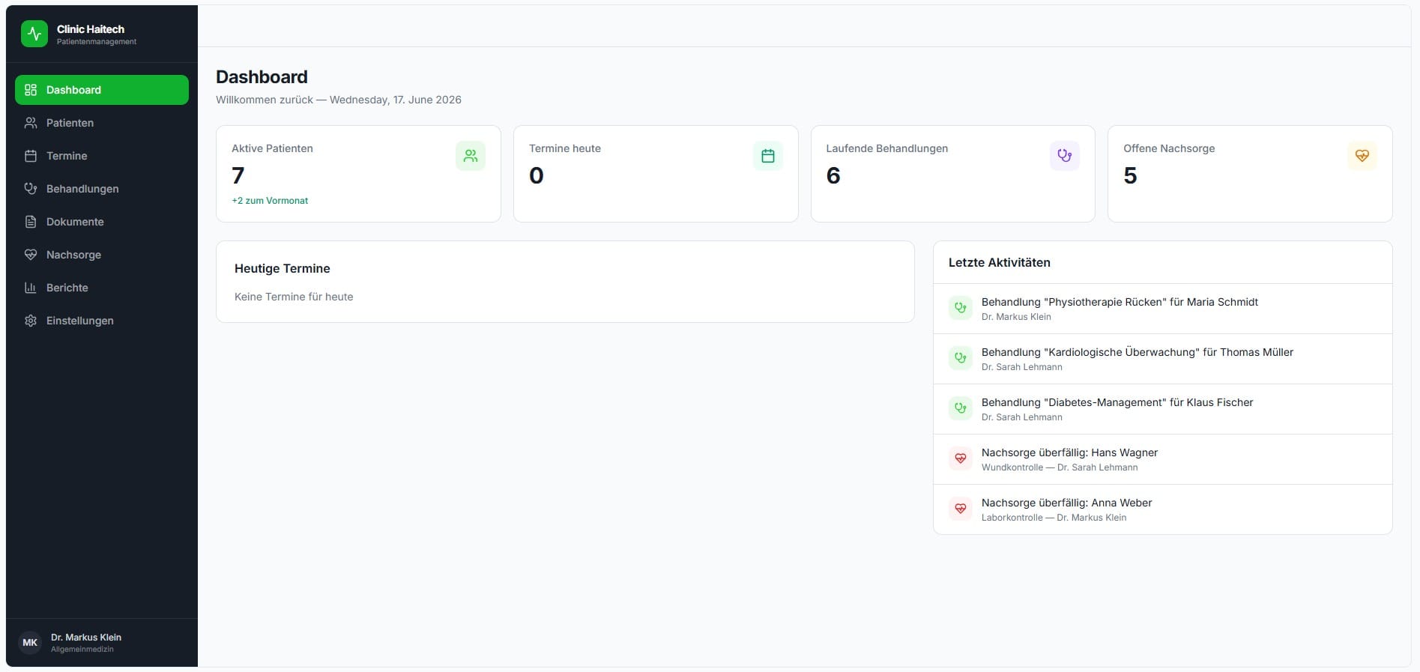Click the Dr. Markus Klein profile name
Viewport: 1420px width, 672px height.
pyautogui.click(x=86, y=638)
